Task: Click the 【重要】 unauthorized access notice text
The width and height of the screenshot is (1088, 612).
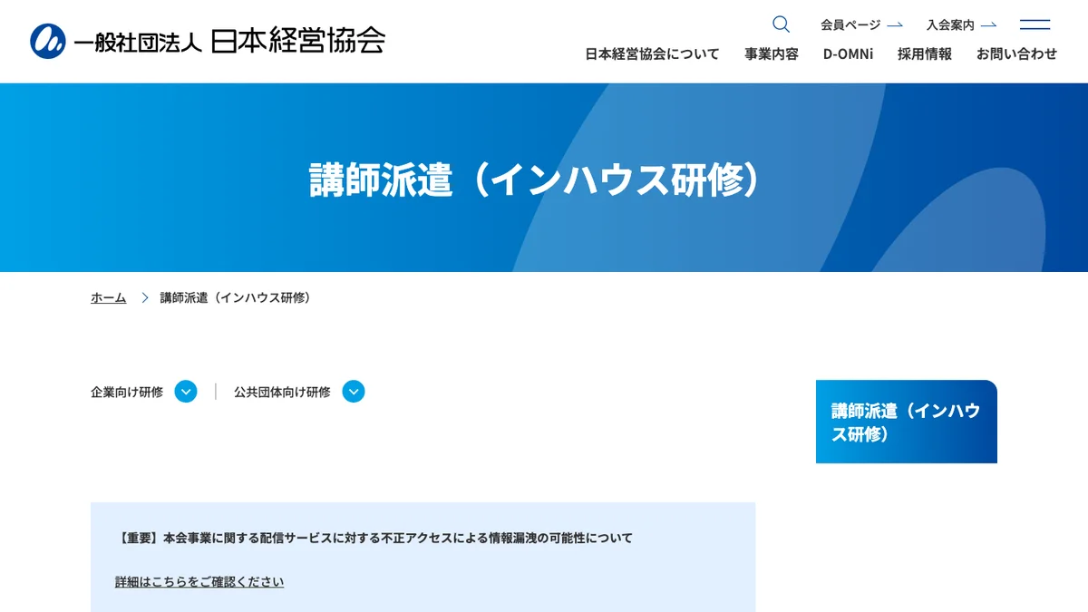Action: click(x=375, y=538)
